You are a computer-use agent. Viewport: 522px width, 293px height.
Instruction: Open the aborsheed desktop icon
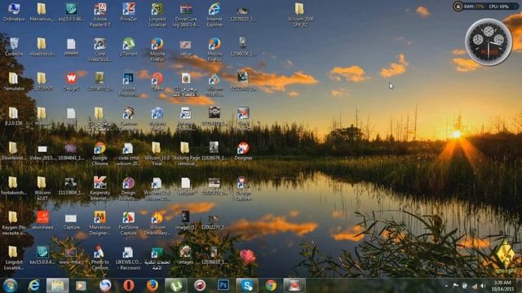pyautogui.click(x=42, y=221)
